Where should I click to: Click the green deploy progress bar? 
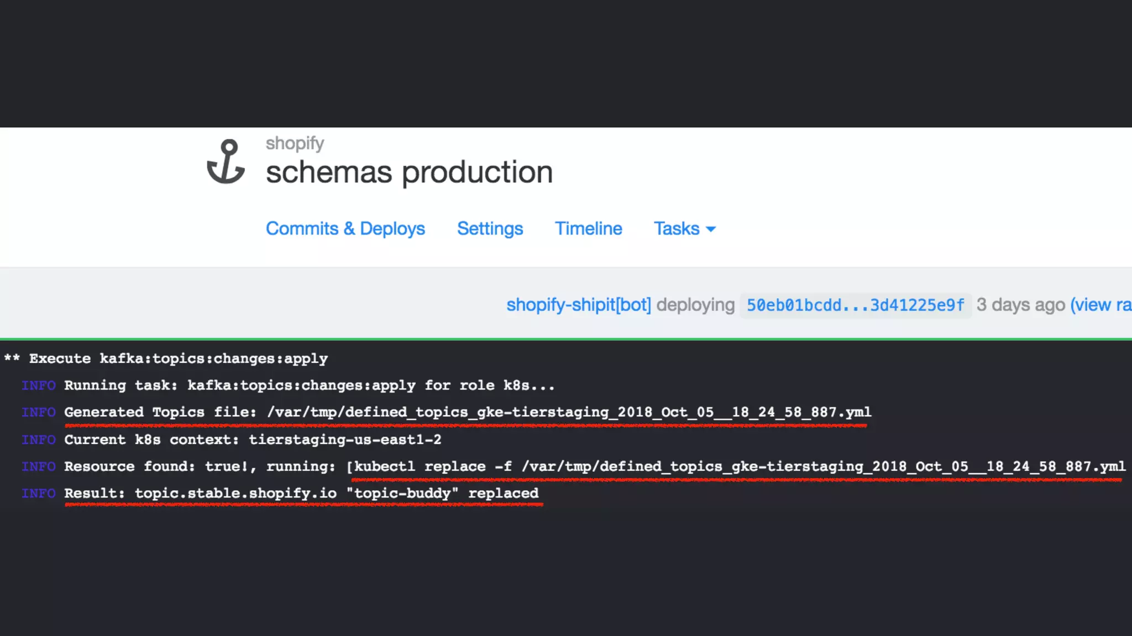(x=566, y=338)
